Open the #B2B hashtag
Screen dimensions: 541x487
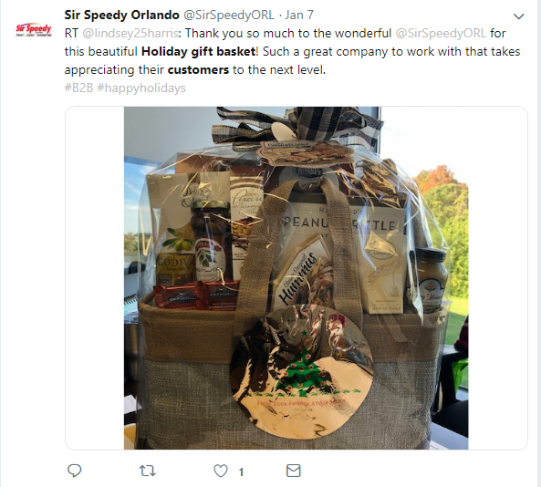[x=78, y=88]
